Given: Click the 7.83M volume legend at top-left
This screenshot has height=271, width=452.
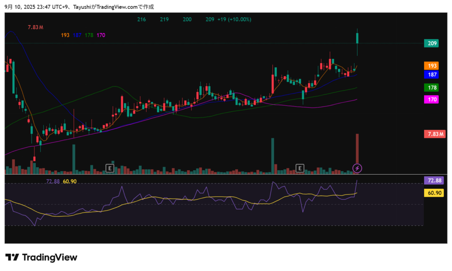Looking at the screenshot, I should point(35,27).
